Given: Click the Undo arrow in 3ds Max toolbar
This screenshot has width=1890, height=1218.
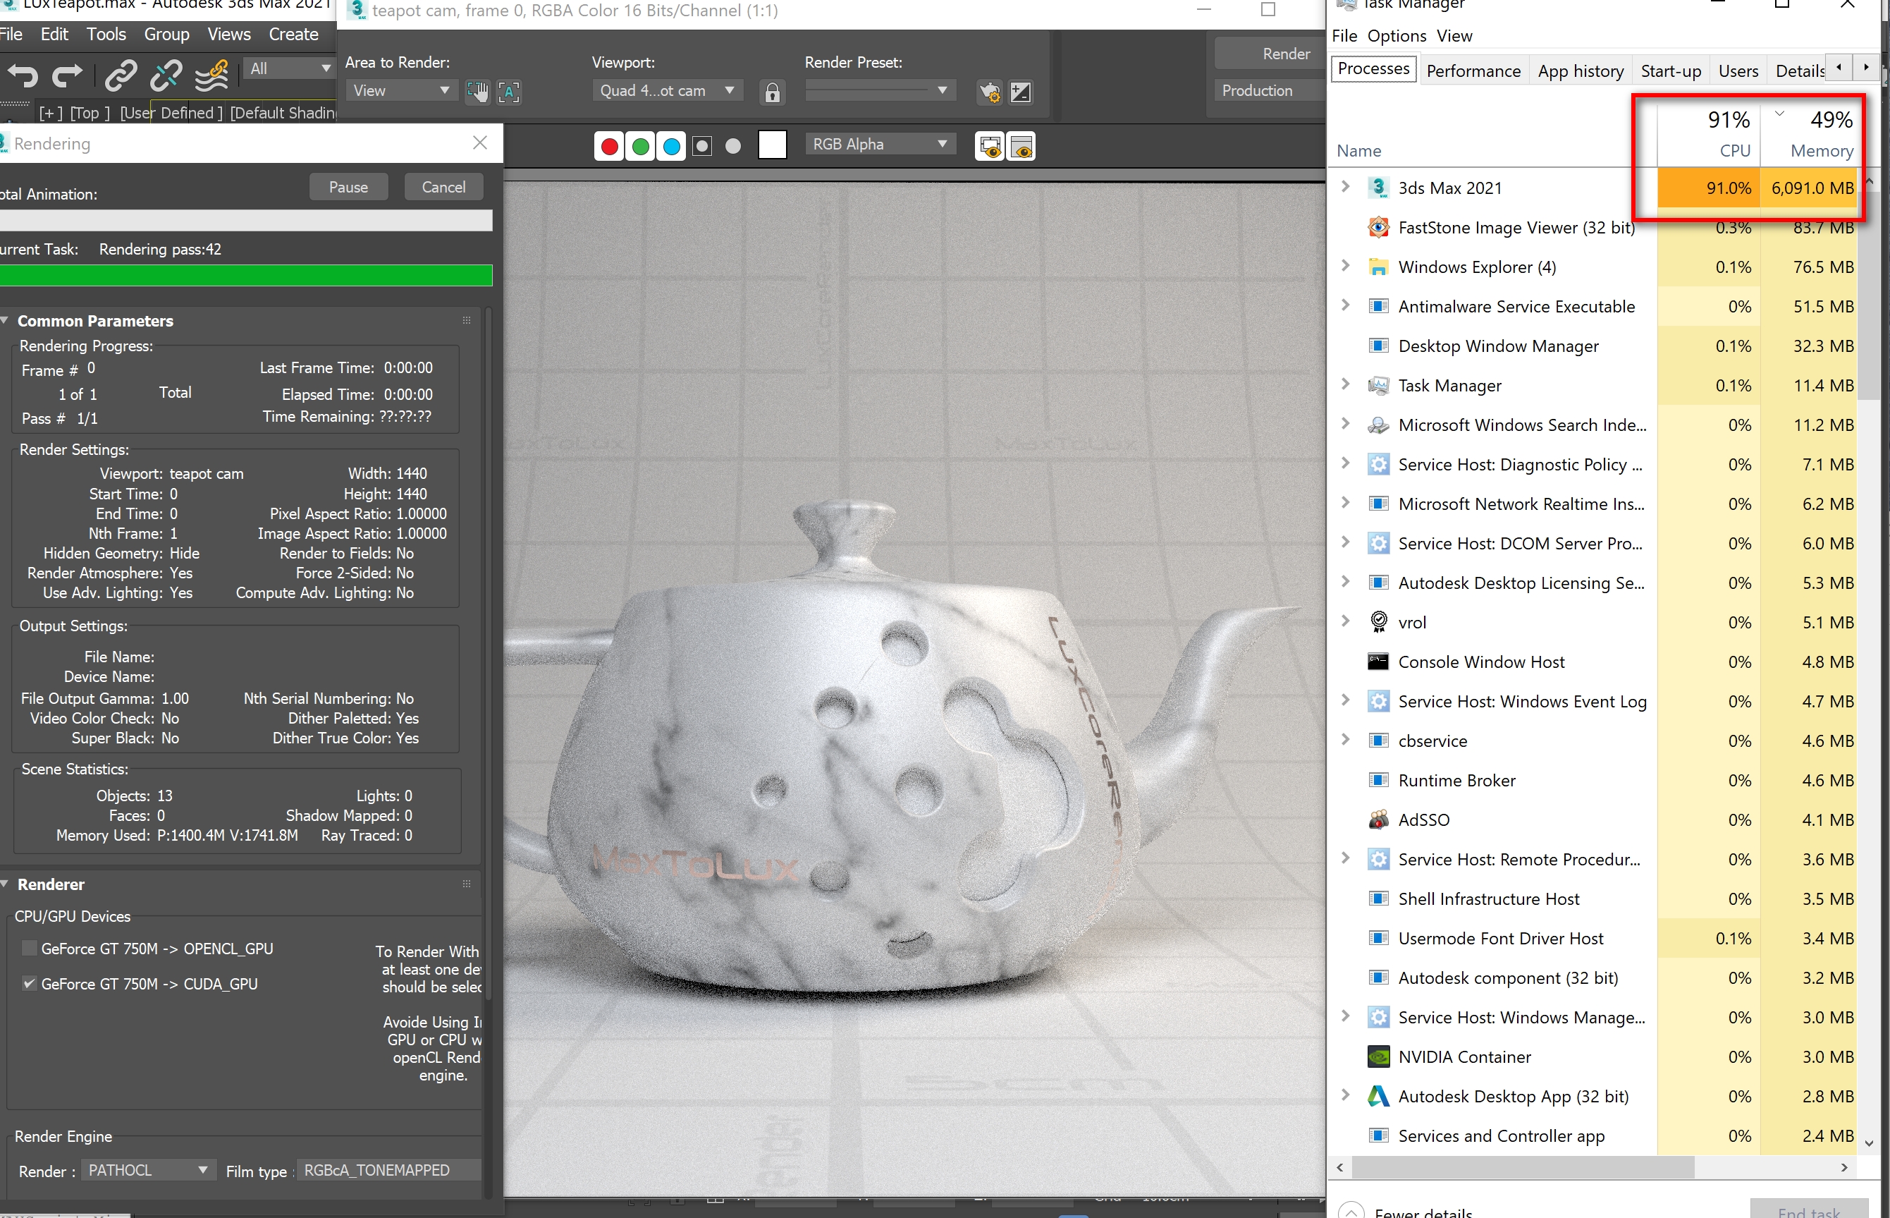Looking at the screenshot, I should [22, 76].
